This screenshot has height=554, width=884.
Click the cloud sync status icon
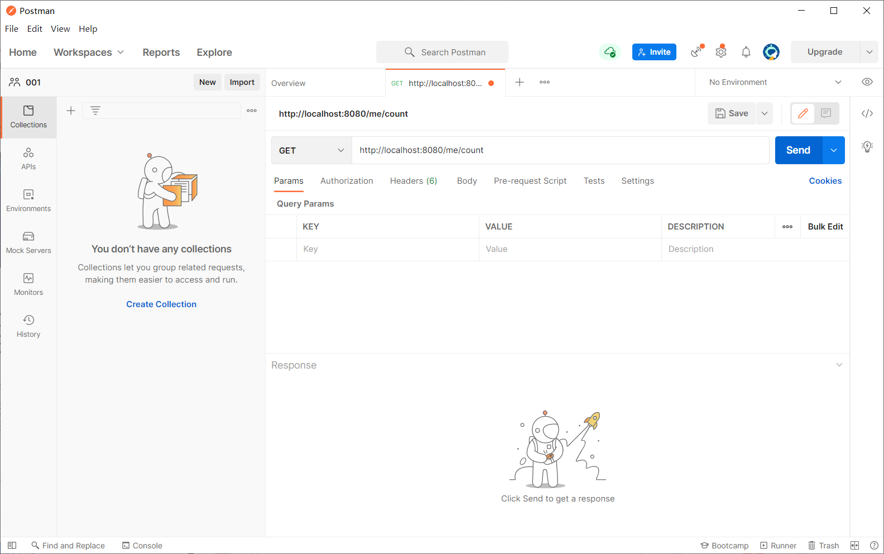pos(610,52)
